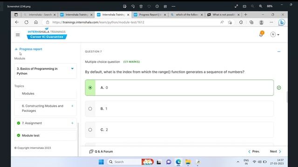
Task: Expand Constructing Modules and Packages topic
Action: [x=72, y=106]
